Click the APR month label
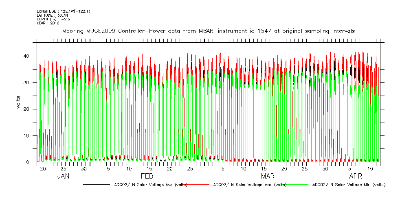 (x=356, y=176)
